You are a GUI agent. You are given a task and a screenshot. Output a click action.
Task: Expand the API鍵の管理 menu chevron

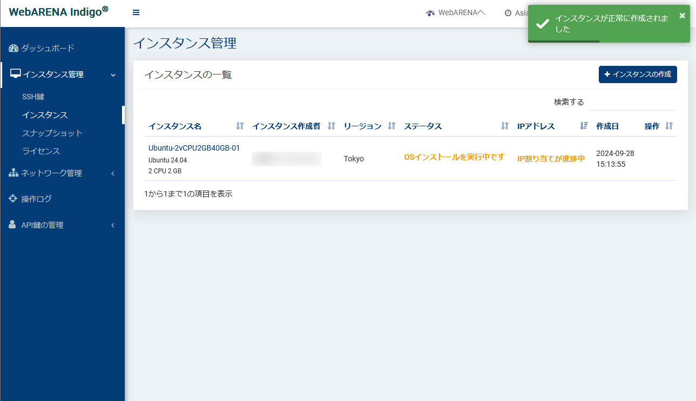113,225
